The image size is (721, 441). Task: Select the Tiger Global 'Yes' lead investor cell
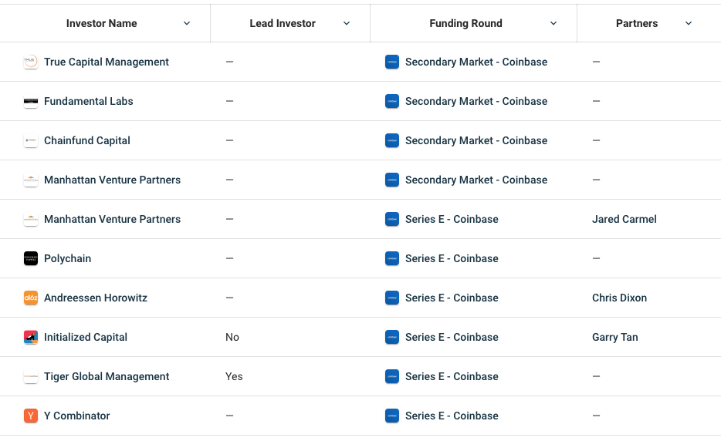click(x=234, y=377)
